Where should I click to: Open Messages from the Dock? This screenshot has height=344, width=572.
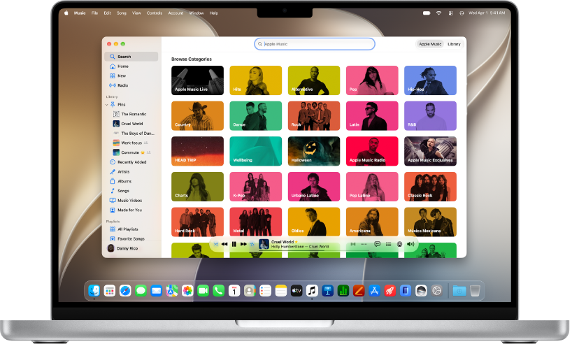pyautogui.click(x=141, y=291)
